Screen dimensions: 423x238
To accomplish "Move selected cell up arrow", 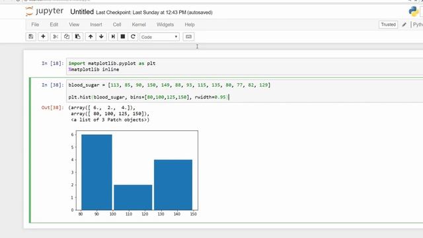I will point(91,37).
